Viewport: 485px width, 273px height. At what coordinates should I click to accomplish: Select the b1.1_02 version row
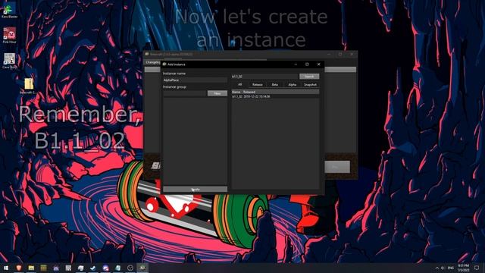[275, 96]
